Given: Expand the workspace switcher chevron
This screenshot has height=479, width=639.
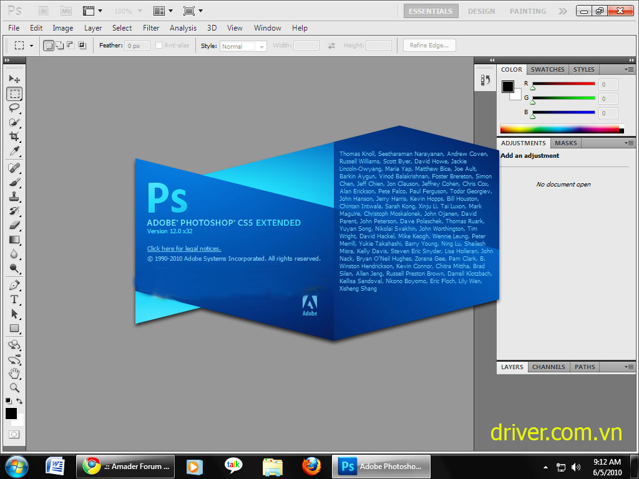Looking at the screenshot, I should point(563,11).
